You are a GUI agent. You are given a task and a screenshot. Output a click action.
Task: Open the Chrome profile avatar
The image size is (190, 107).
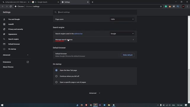click(183, 7)
